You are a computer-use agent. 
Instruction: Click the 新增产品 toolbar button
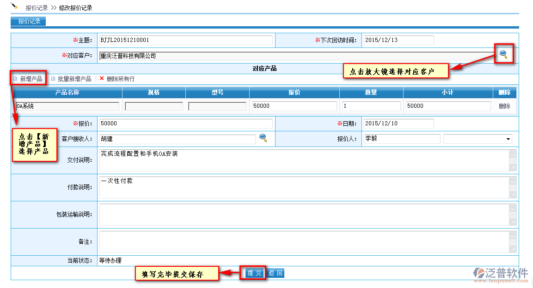pos(31,79)
